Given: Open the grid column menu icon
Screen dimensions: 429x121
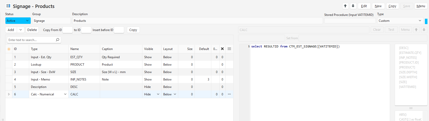Looking at the screenshot, I should click(229, 49).
